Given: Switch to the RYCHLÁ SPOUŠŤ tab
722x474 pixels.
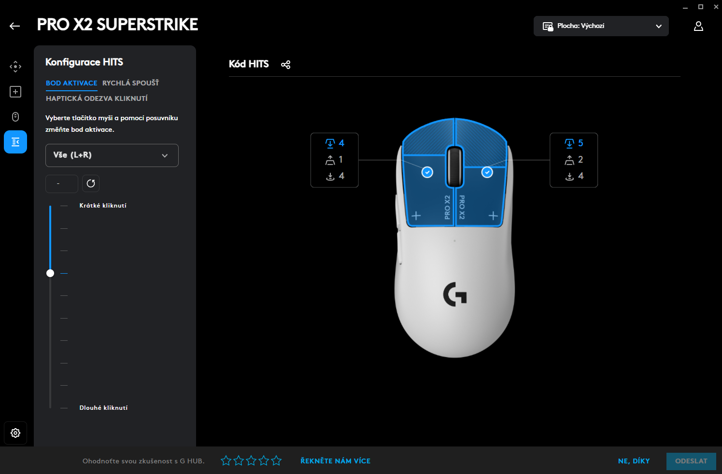Looking at the screenshot, I should [x=130, y=83].
